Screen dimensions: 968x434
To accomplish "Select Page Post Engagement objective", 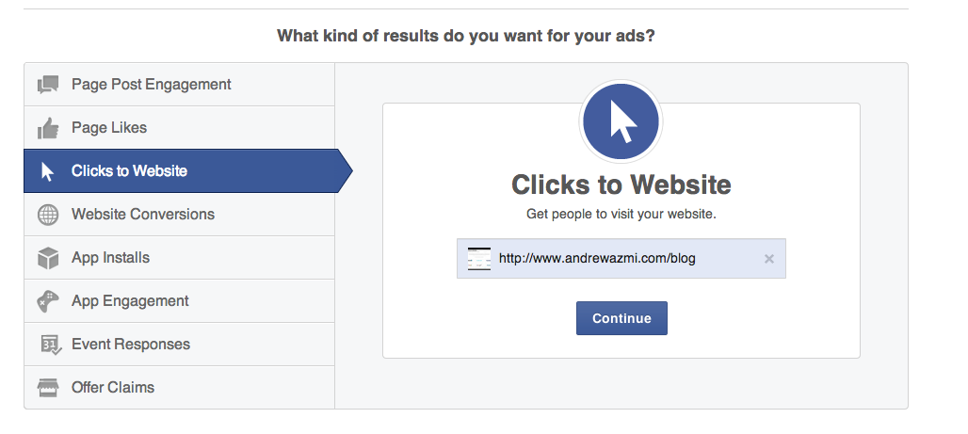I will pos(151,85).
